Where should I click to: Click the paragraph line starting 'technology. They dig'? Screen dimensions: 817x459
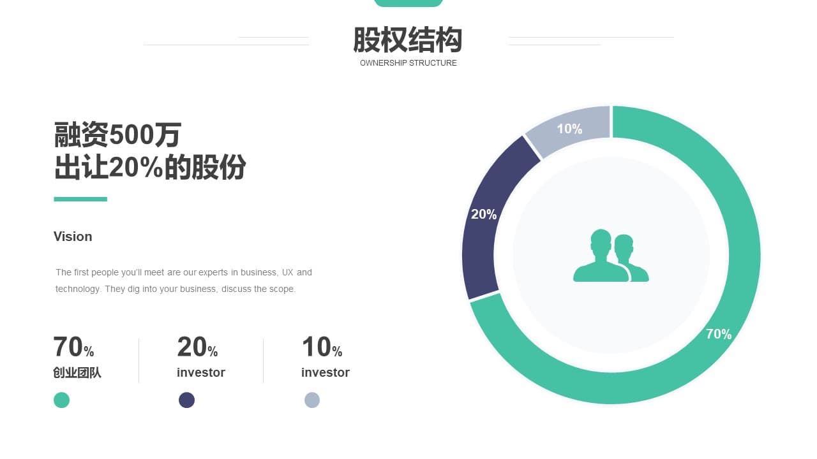point(176,289)
